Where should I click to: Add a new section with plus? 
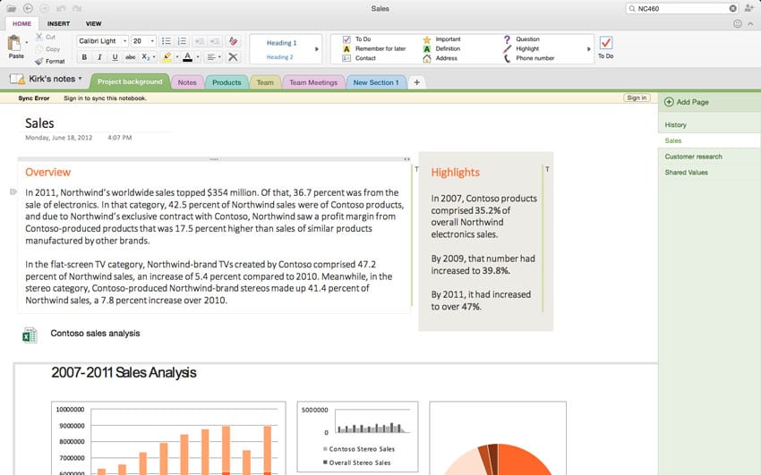tap(417, 82)
